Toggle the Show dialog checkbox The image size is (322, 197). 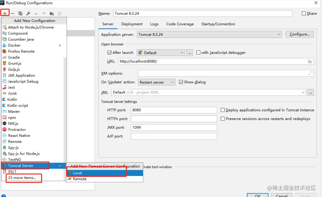point(181,82)
